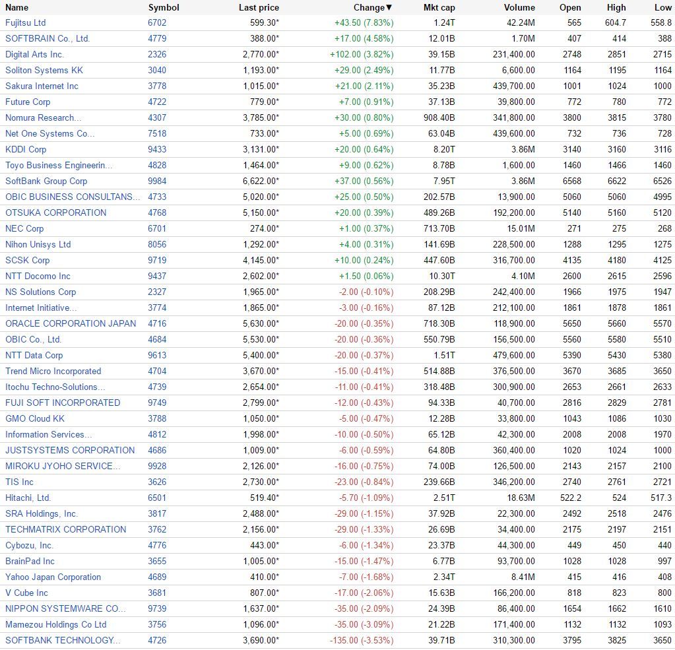675x650 pixels.
Task: Open NIPPON SYSTEMWARE CO link
Action: click(x=65, y=609)
